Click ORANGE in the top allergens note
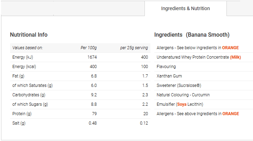Image resolution: width=253 pixels, height=141 pixels. (230, 48)
